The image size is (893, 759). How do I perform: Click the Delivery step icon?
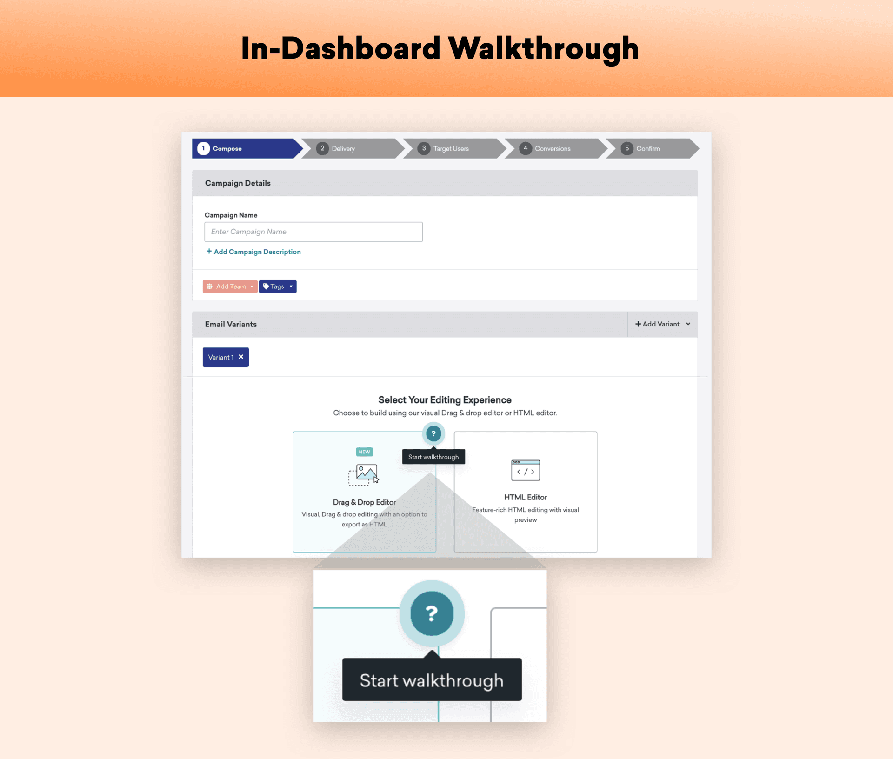pyautogui.click(x=322, y=148)
